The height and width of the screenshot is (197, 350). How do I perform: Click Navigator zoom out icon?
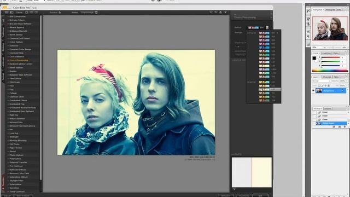click(324, 48)
